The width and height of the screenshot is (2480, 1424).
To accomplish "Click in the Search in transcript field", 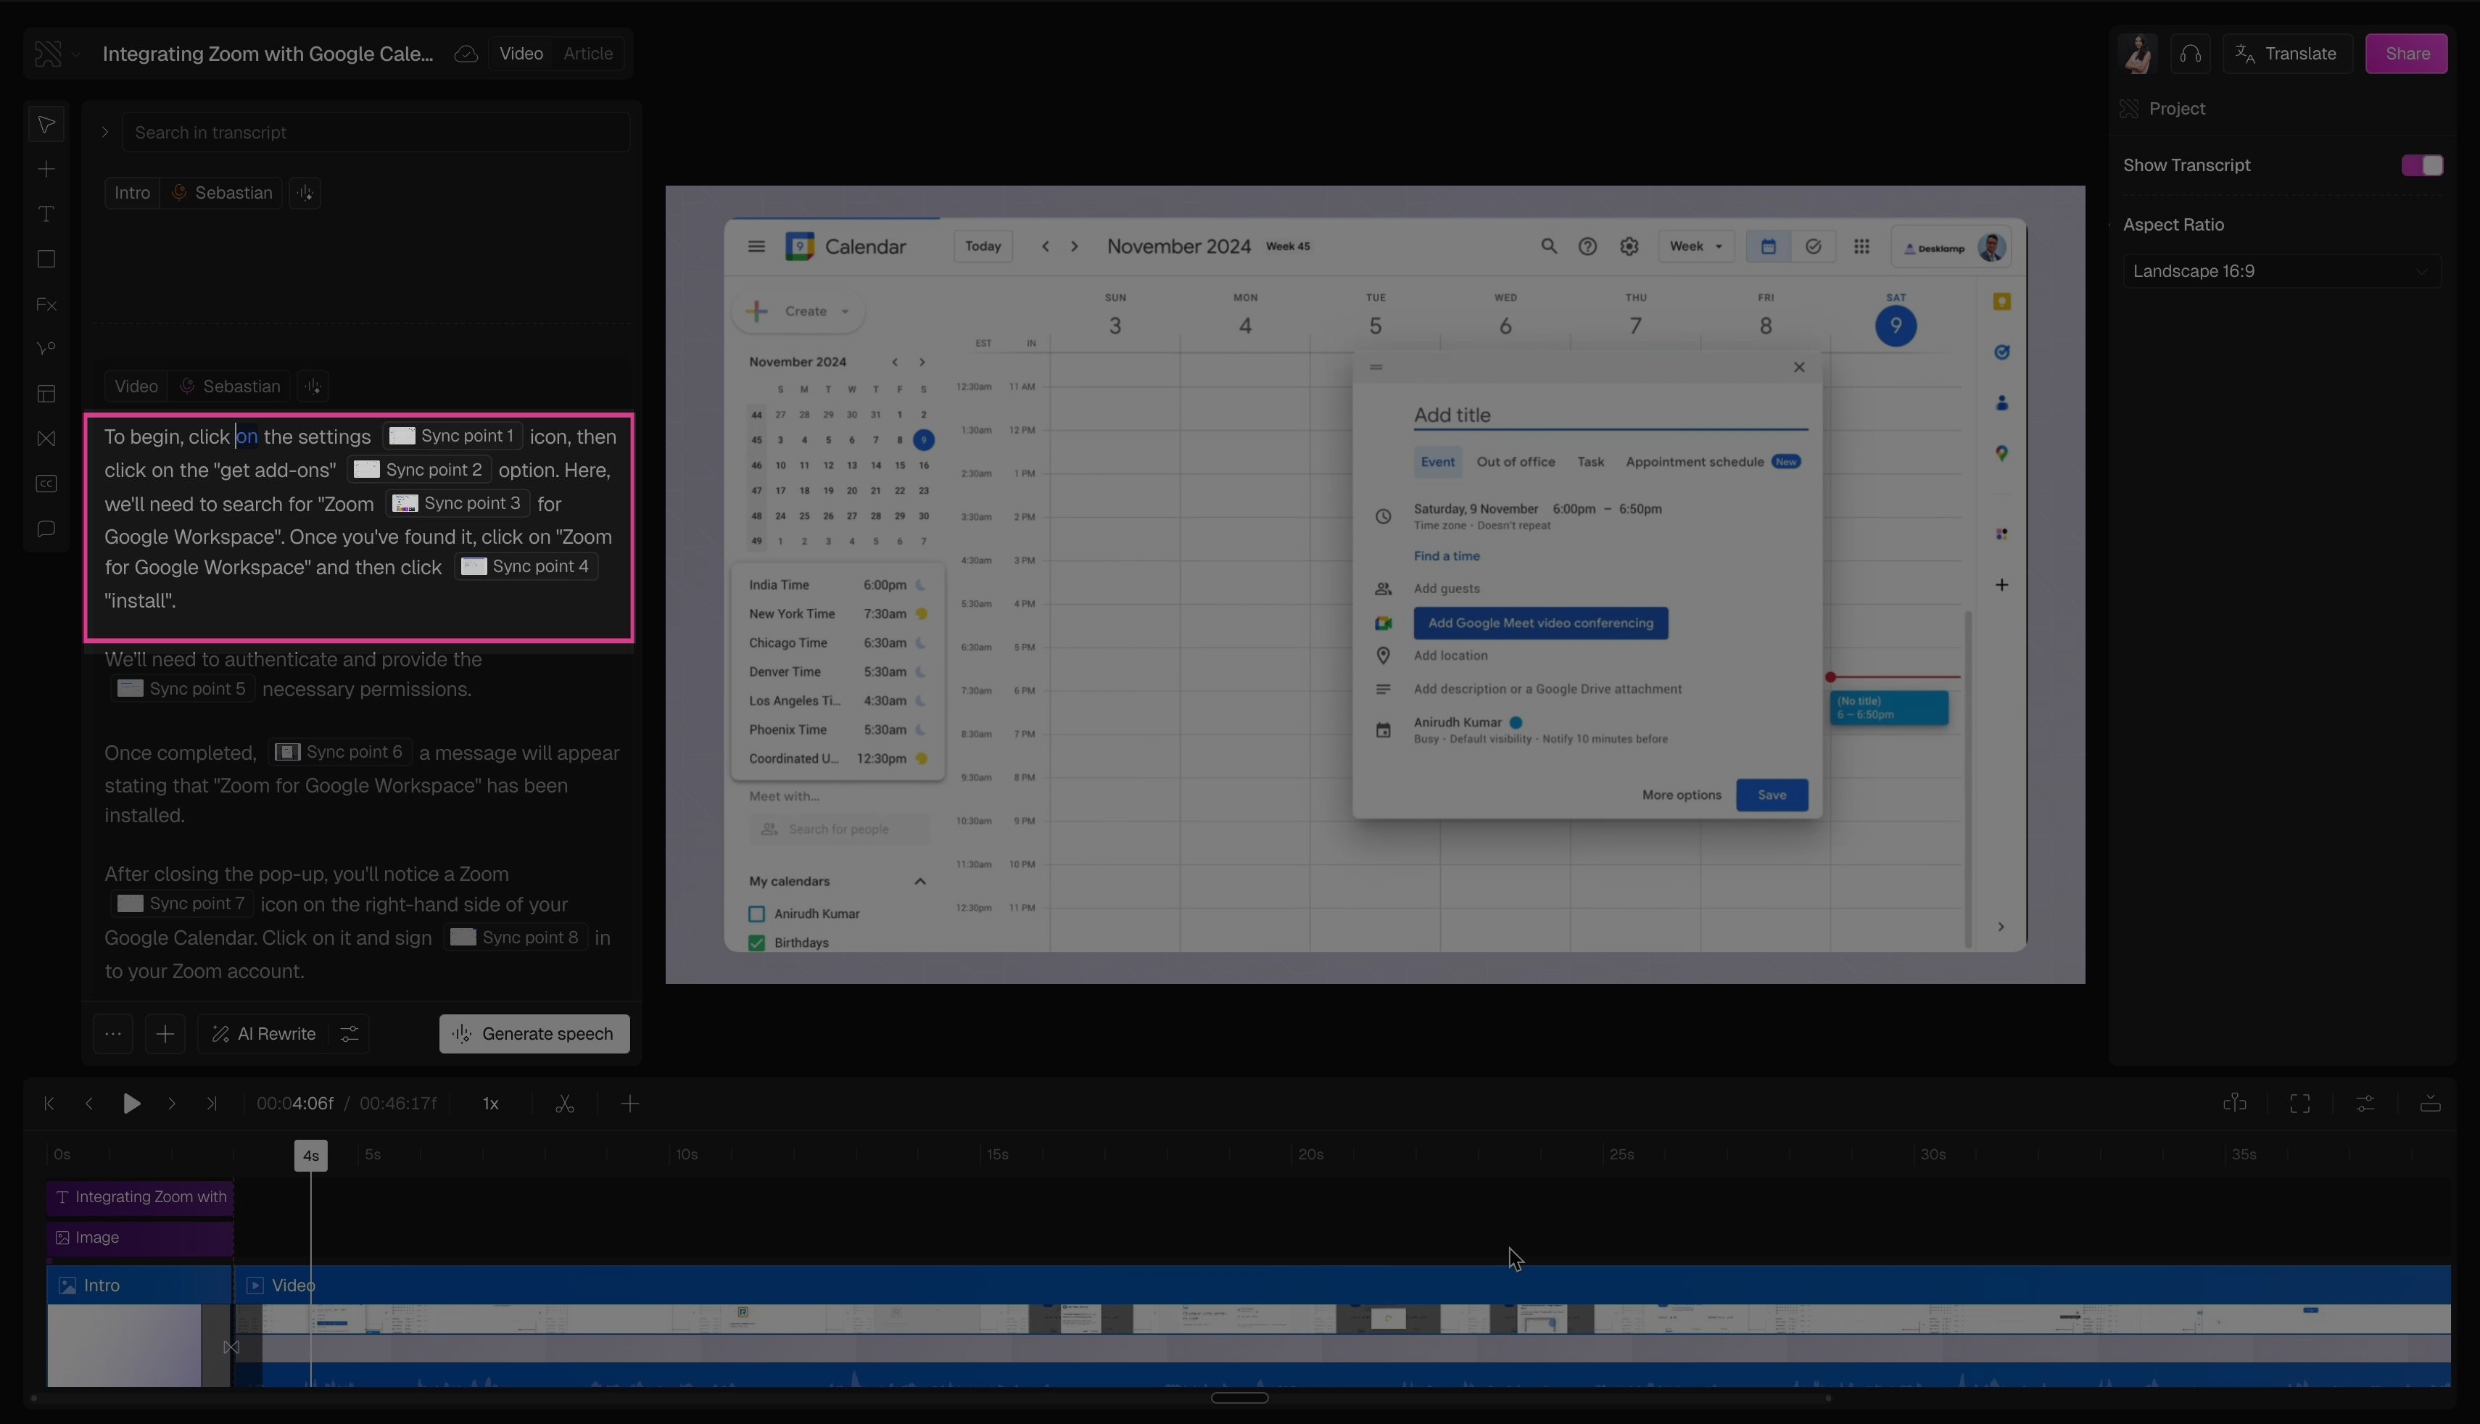I will tap(376, 132).
